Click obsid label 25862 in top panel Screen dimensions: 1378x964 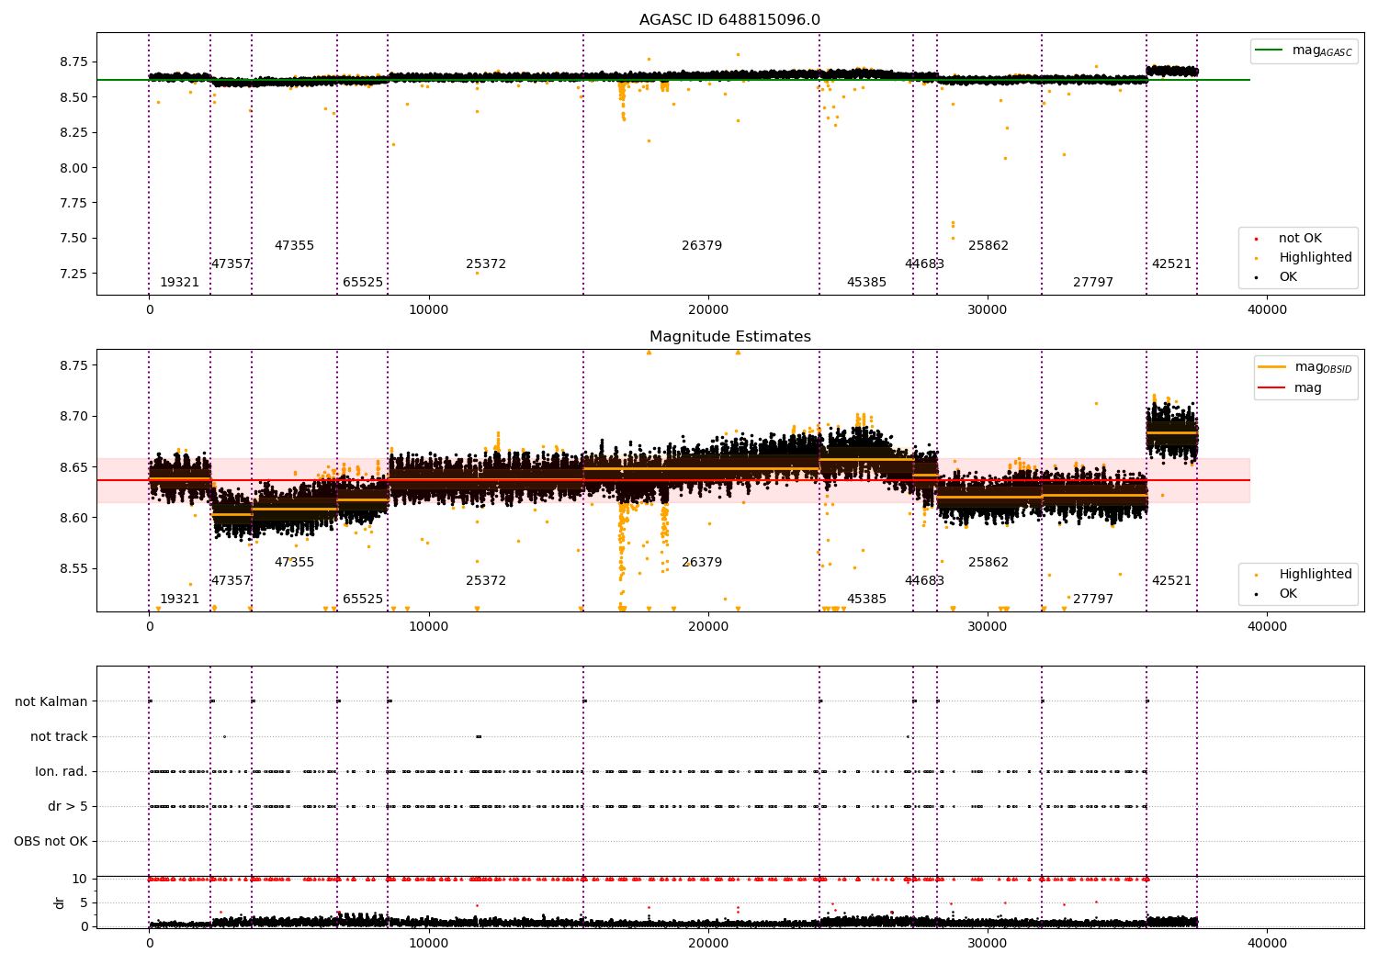(x=988, y=246)
